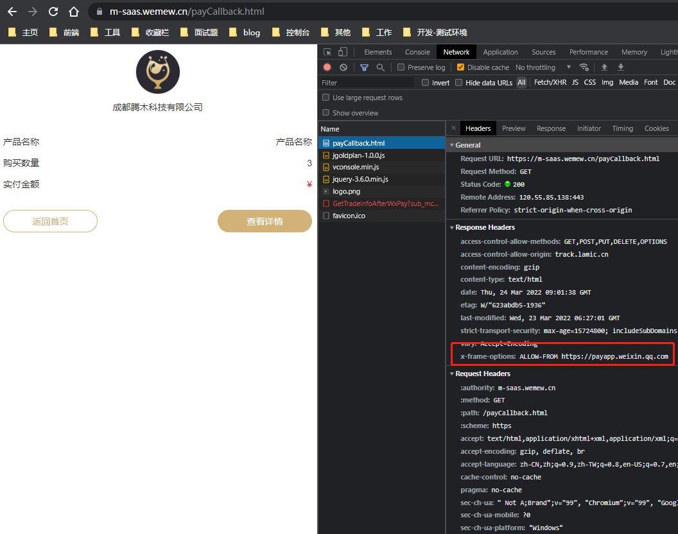The image size is (678, 534).
Task: Open the 面试题 bookmark folder
Action: (x=199, y=33)
